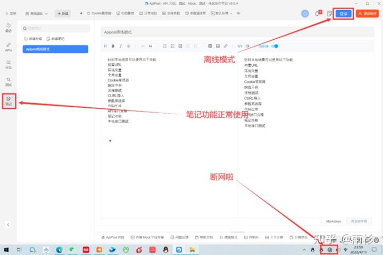Click the +新建 new button
The image size is (383, 255).
click(x=63, y=13)
